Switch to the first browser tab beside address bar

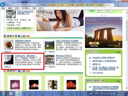tap(43, 5)
